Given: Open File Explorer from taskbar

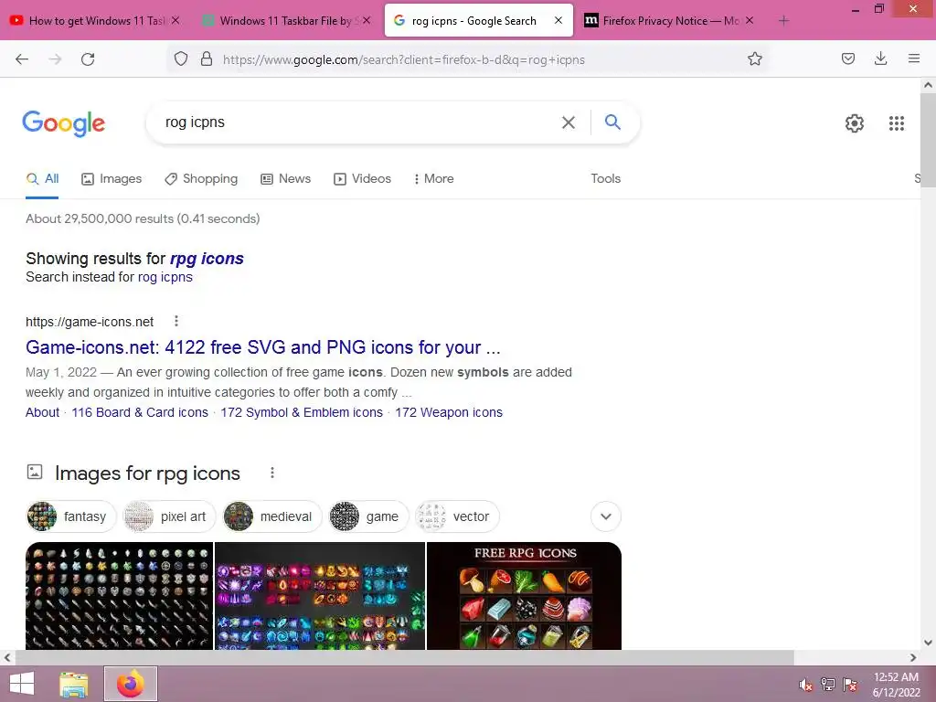Looking at the screenshot, I should tap(74, 684).
